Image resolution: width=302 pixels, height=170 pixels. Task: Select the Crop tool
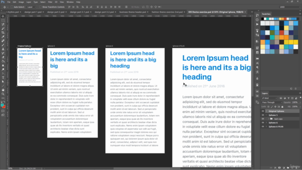pyautogui.click(x=3, y=33)
